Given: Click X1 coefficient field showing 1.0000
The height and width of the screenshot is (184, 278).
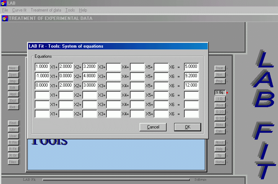Looking at the screenshot, I should pyautogui.click(x=42, y=67).
